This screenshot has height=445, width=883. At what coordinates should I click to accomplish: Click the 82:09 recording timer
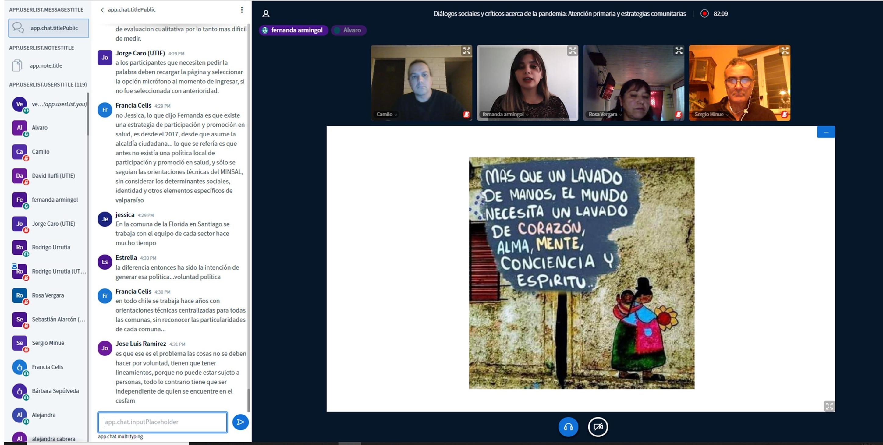721,14
